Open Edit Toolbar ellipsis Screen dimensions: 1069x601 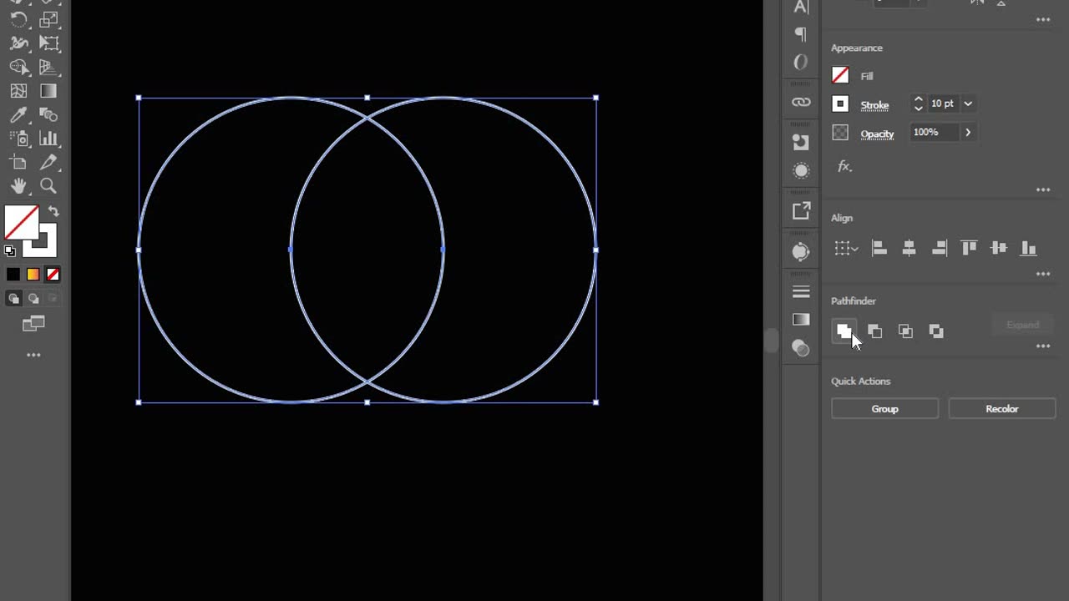coord(33,356)
